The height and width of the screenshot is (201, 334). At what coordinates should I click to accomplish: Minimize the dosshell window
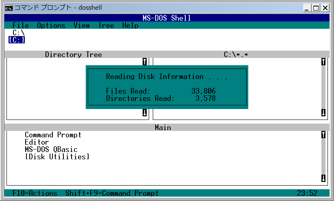[x=306, y=8]
